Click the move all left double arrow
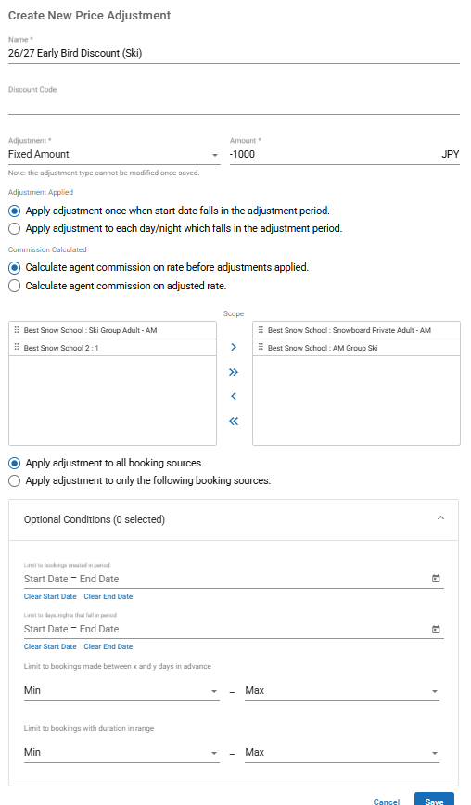 (234, 421)
